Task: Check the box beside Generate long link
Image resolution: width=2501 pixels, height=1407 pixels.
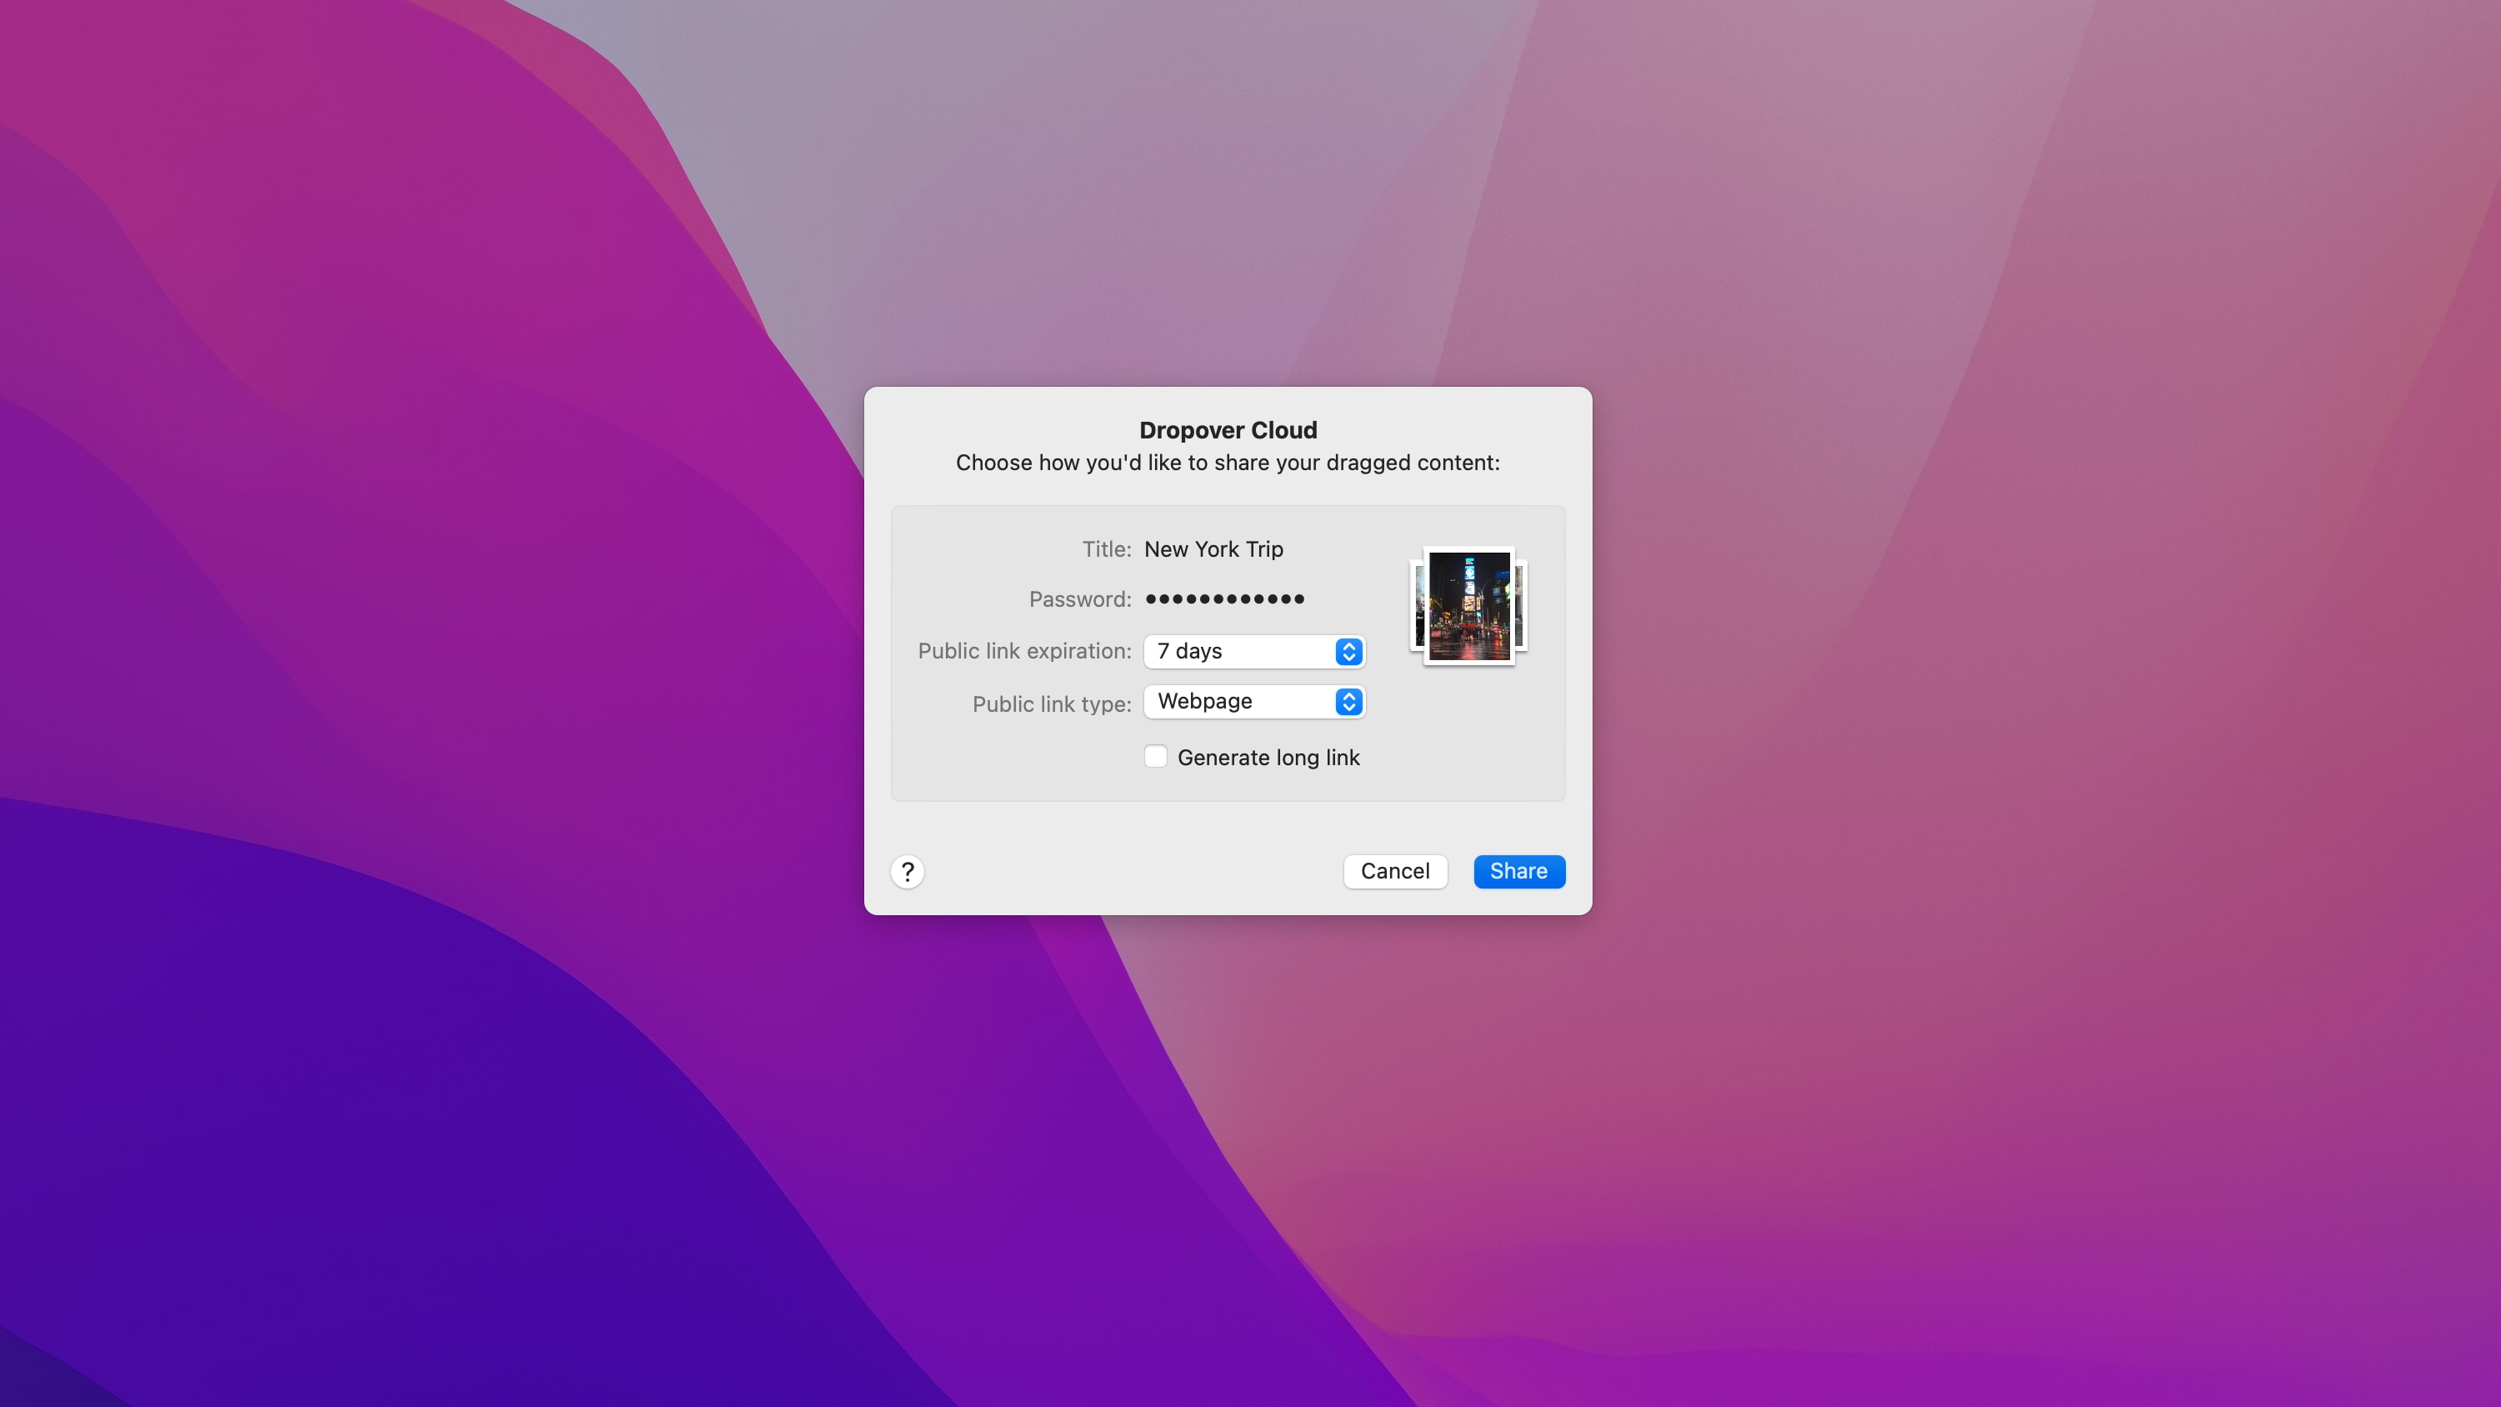Action: click(1155, 756)
